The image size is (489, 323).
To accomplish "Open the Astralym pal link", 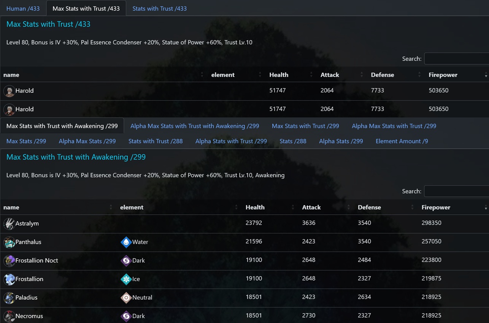I will 27,223.
